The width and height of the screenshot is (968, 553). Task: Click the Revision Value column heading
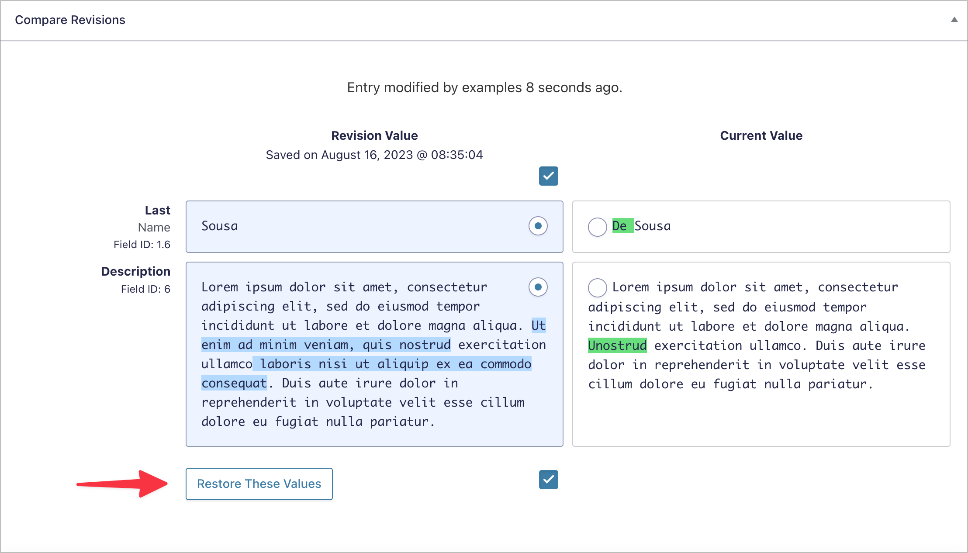click(374, 135)
